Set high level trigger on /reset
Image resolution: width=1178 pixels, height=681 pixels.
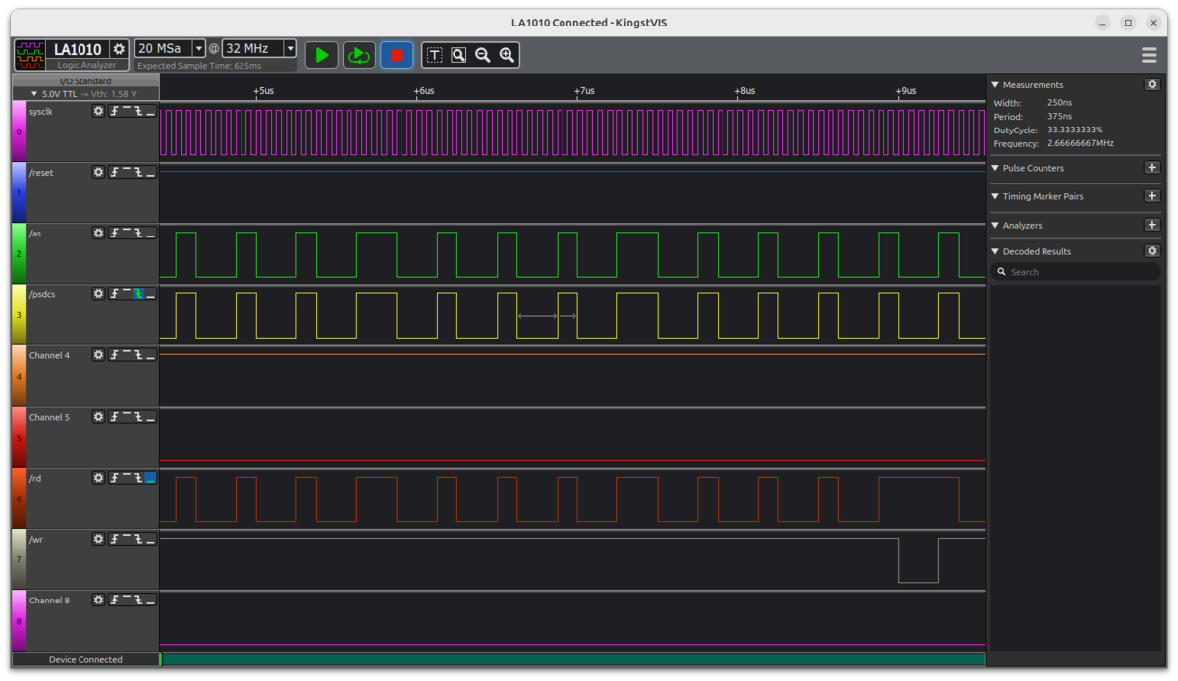127,172
